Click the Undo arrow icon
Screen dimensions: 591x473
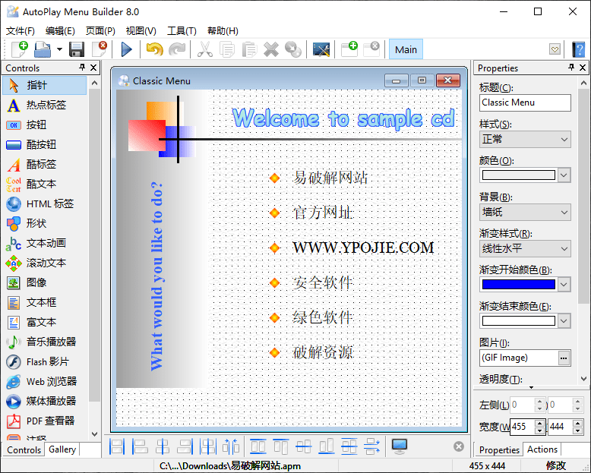(x=154, y=49)
